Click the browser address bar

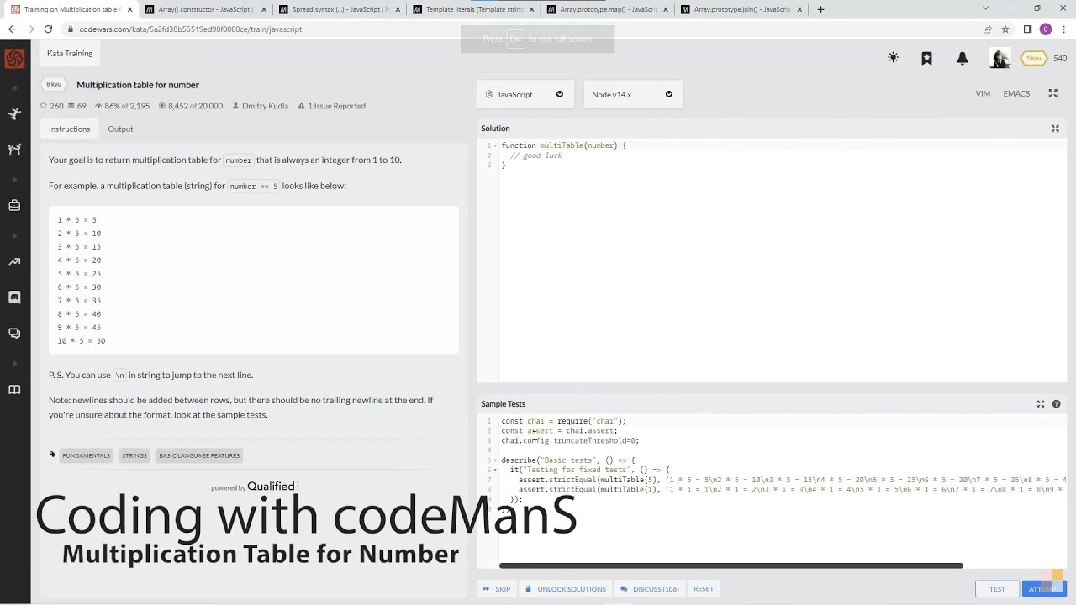[x=521, y=29]
